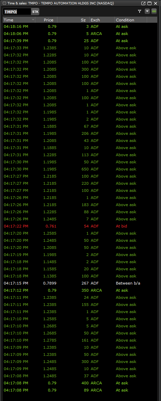The width and height of the screenshot is (161, 401).
Task: Click the 67 size cell
Action: pyautogui.click(x=86, y=126)
